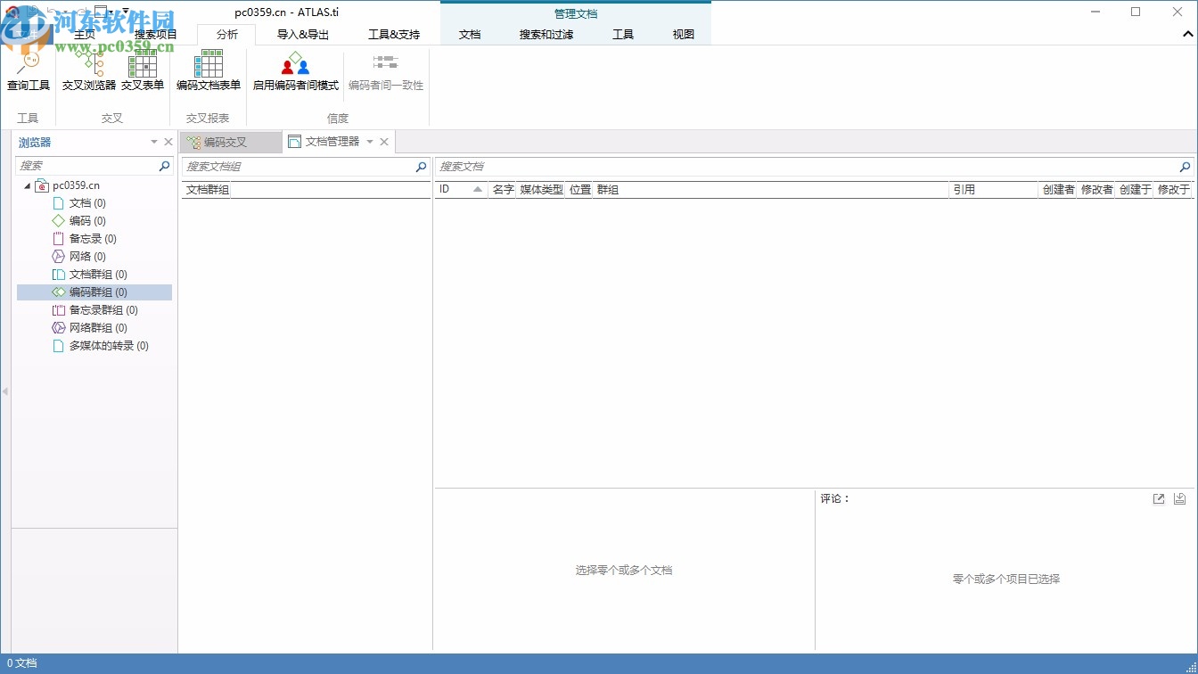The width and height of the screenshot is (1198, 674).
Task: Collapse the pc0359.cn project tree node
Action: pos(27,185)
